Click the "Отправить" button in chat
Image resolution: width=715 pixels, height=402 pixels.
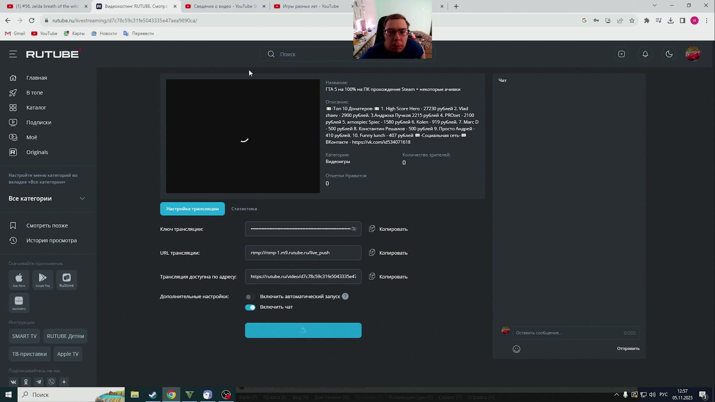pos(628,348)
